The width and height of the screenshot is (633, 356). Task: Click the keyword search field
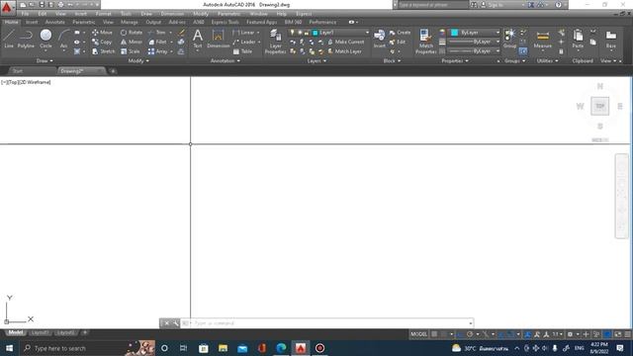tap(433, 5)
